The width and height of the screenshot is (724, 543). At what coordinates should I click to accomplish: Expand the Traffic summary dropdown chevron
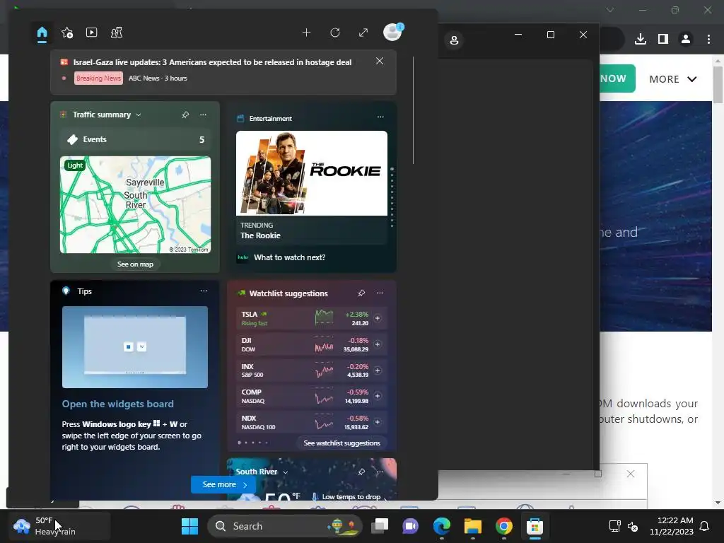coord(139,115)
